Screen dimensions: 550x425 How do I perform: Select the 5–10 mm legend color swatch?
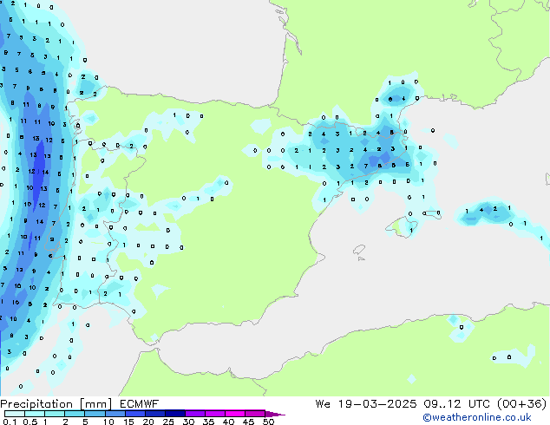[95, 414]
